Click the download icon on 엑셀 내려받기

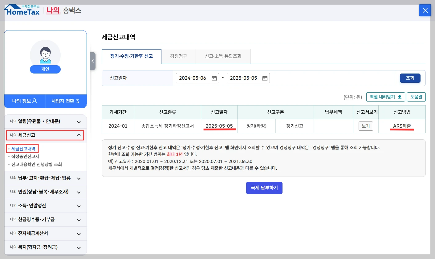[400, 97]
